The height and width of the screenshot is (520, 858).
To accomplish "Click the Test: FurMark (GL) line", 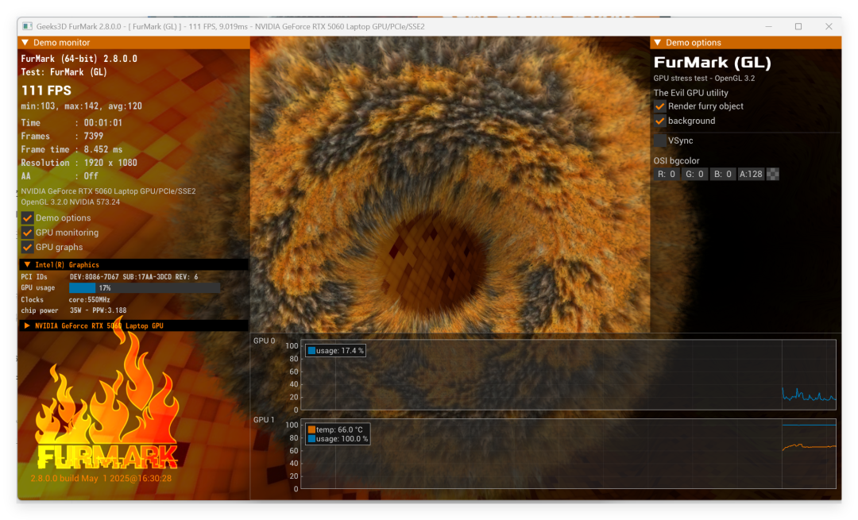I will [x=64, y=72].
